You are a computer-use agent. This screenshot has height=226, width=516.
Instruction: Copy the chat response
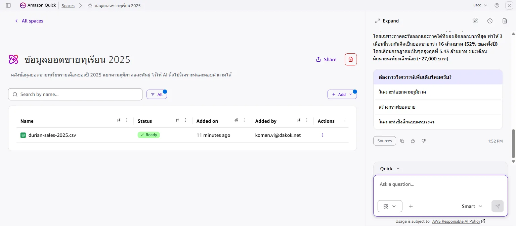[402, 141]
